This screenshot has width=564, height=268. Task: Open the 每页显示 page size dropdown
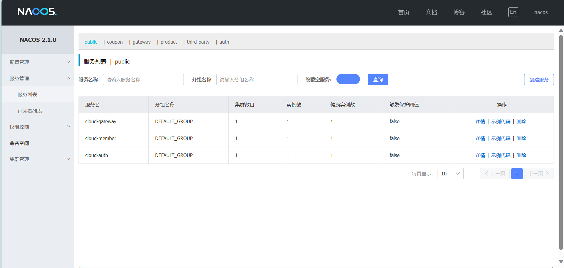tap(450, 174)
